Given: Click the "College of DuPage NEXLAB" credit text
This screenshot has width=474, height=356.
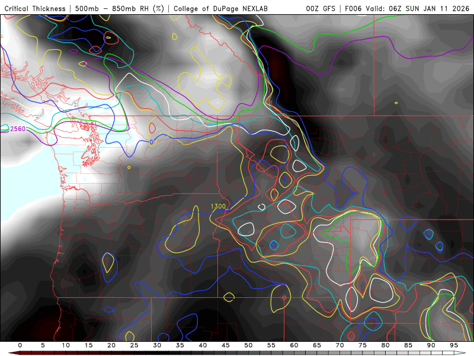Looking at the screenshot, I should [220, 8].
